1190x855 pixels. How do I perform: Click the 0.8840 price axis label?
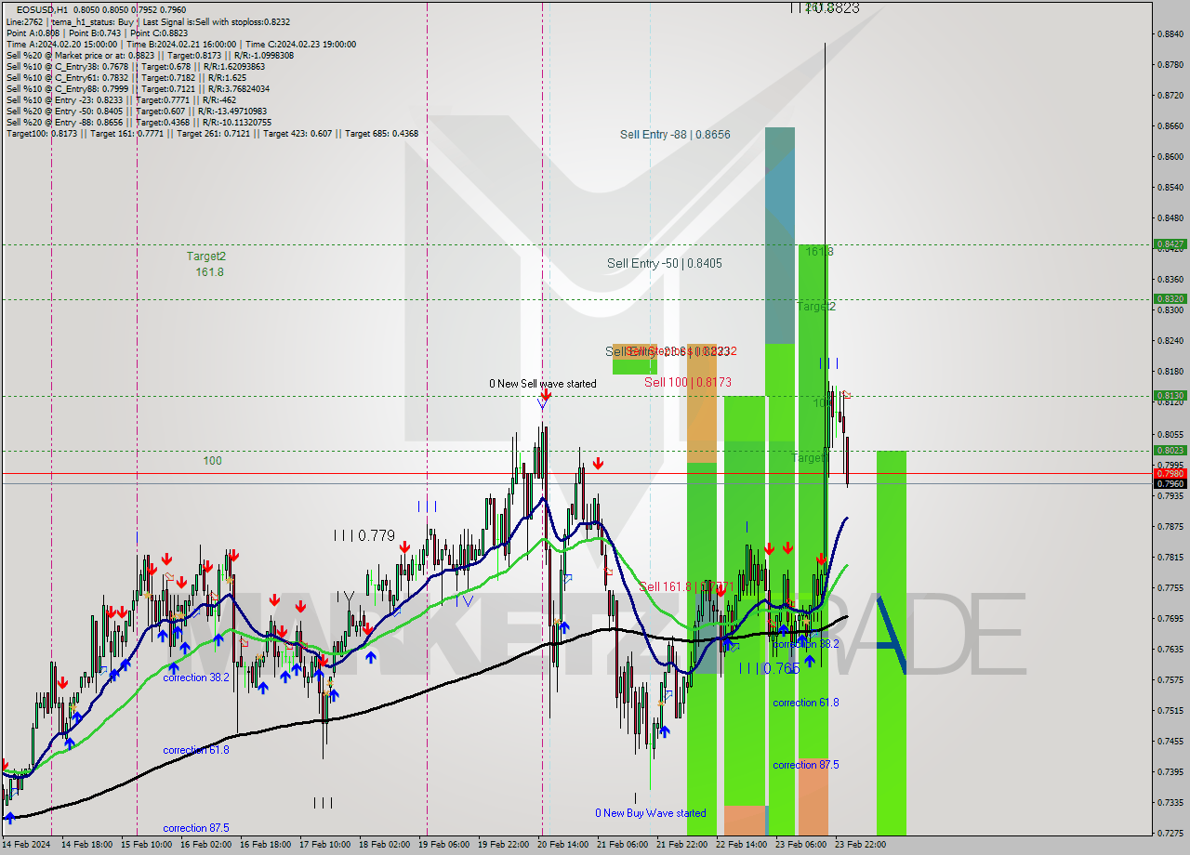click(1170, 34)
